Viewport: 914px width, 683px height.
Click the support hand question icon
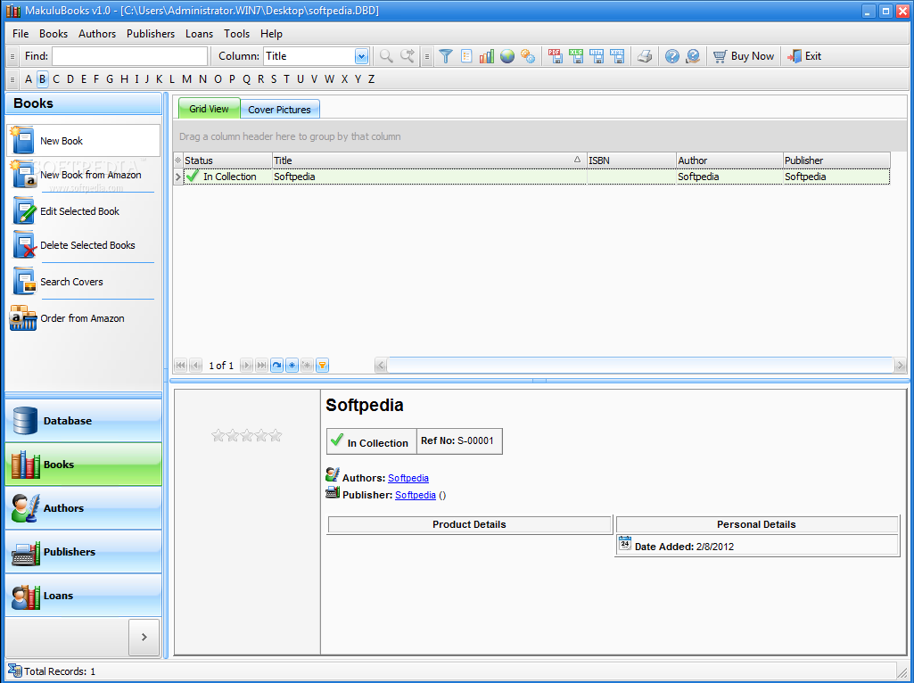(x=693, y=56)
